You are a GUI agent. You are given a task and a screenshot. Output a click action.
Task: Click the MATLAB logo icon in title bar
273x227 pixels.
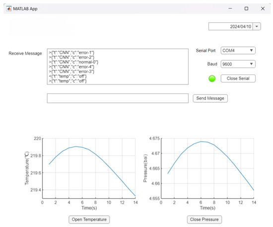pos(9,9)
